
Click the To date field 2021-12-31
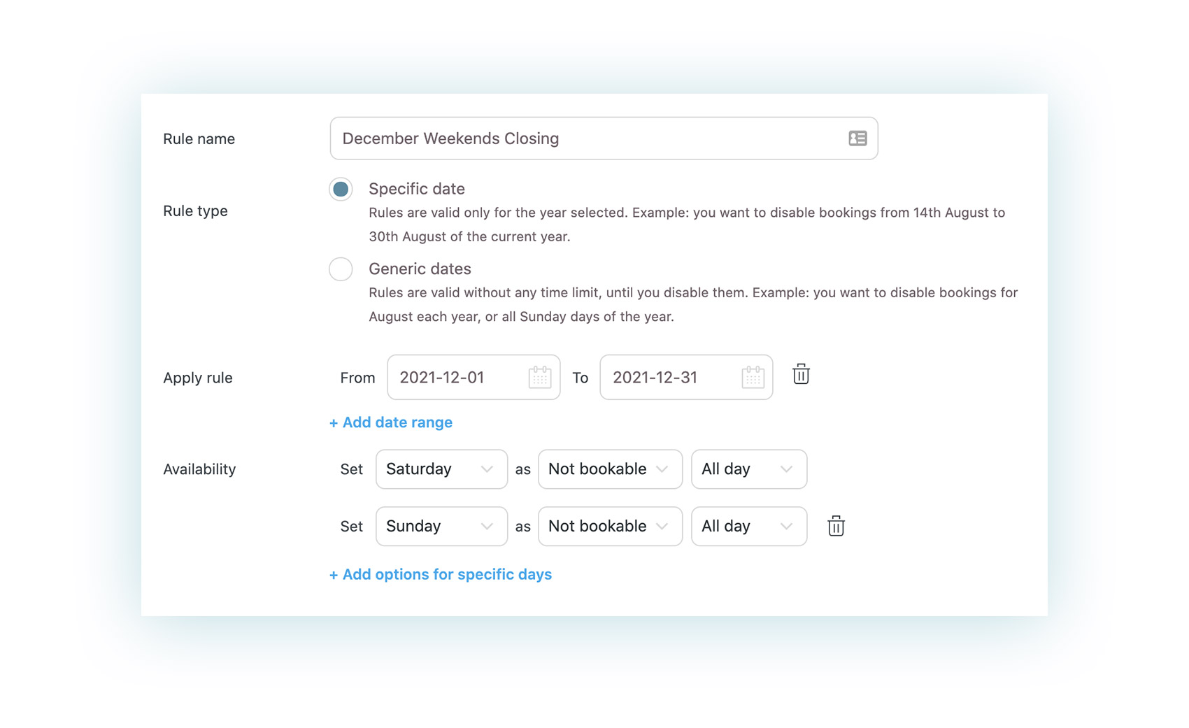point(686,377)
